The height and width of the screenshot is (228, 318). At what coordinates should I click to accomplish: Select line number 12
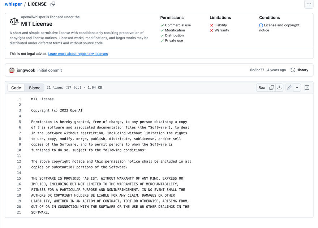pyautogui.click(x=19, y=161)
